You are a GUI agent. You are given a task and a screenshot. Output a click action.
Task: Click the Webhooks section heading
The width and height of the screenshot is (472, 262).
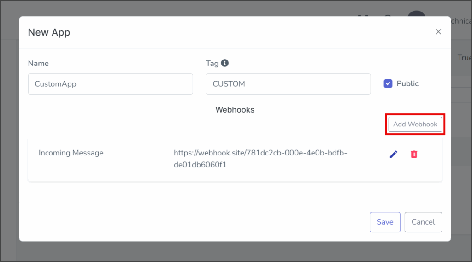(235, 110)
